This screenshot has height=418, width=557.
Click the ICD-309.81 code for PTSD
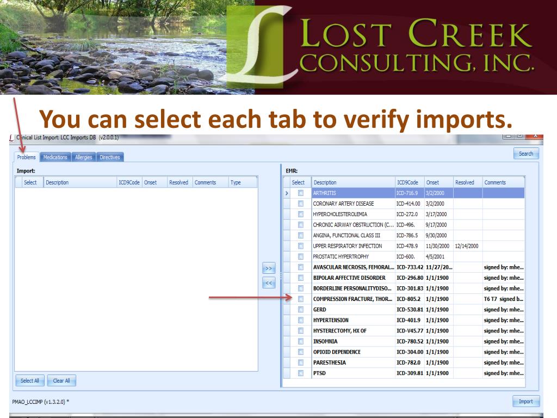[x=410, y=373]
